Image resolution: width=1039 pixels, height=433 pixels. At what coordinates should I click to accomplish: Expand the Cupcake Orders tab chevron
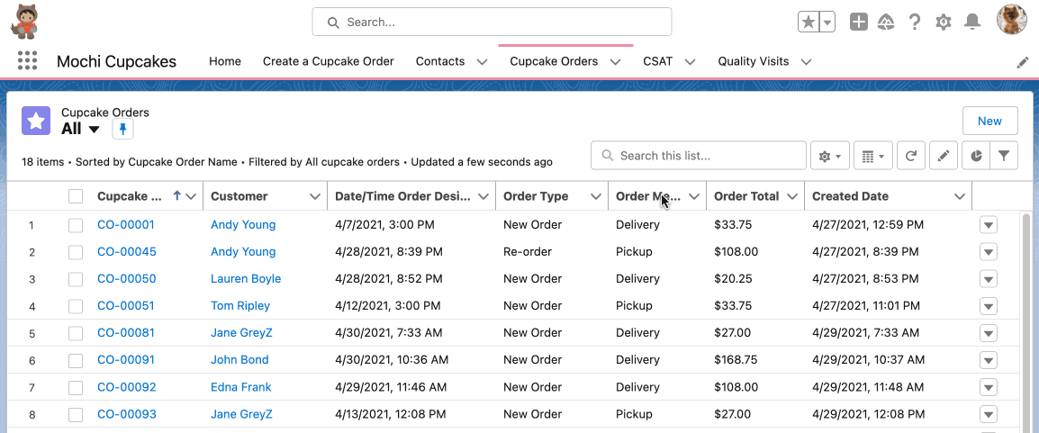(x=616, y=61)
